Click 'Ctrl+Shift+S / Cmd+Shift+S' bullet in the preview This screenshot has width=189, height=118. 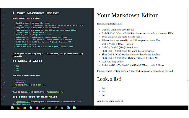[x=139, y=33]
